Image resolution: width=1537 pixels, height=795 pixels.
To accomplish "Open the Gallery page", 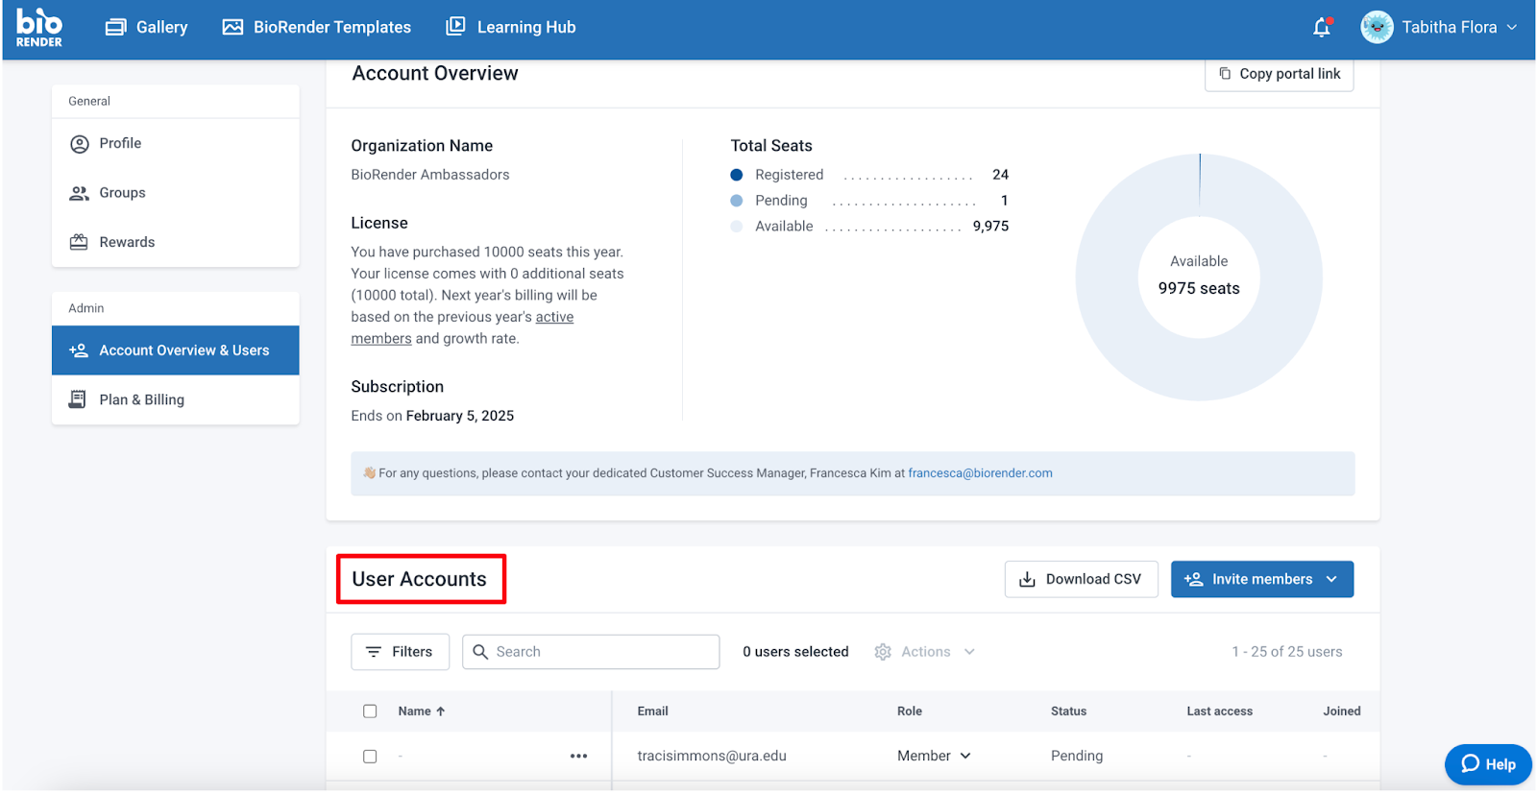I will coord(146,28).
